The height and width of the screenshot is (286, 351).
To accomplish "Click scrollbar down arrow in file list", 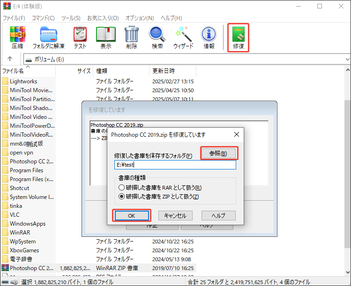I will pos(348,272).
